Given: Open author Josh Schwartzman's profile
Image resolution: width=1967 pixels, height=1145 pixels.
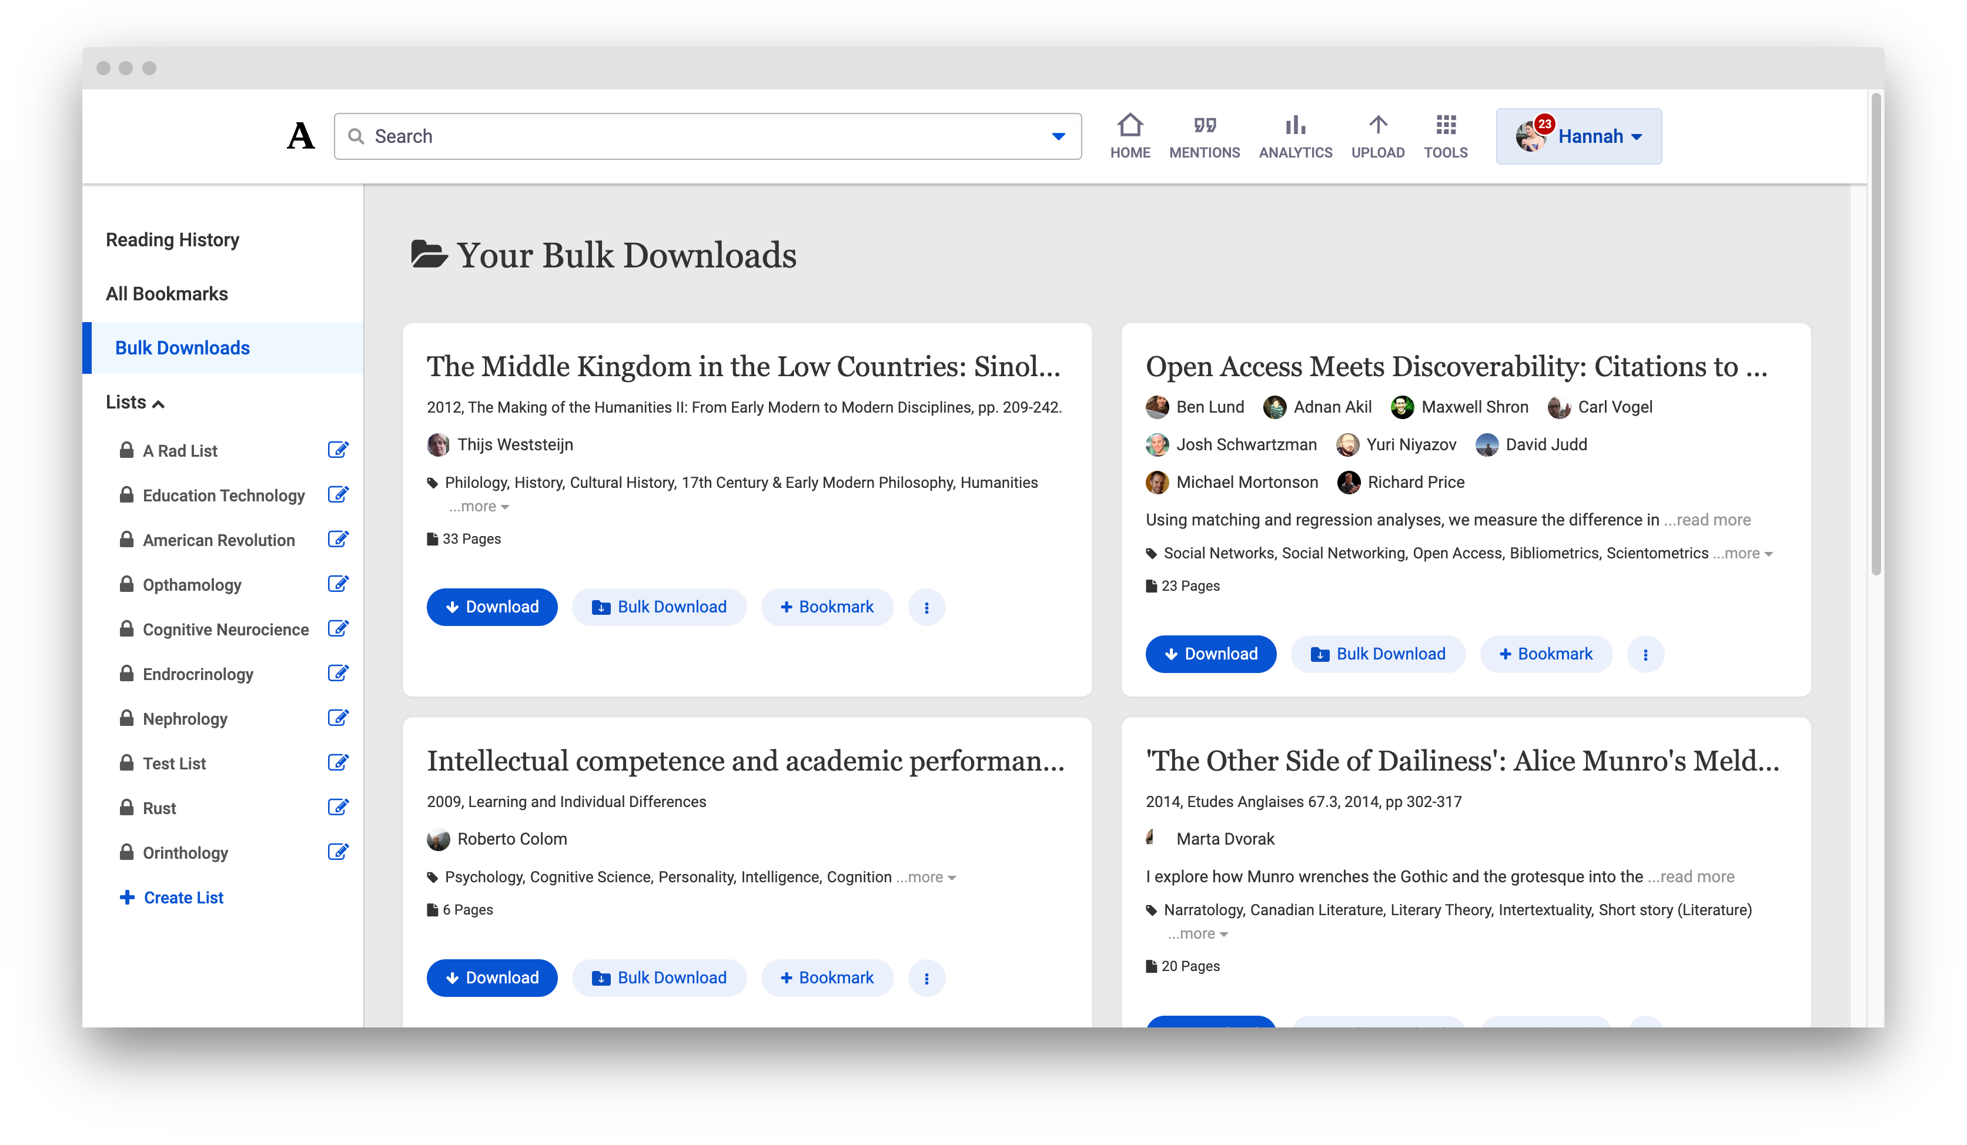Looking at the screenshot, I should tap(1246, 445).
